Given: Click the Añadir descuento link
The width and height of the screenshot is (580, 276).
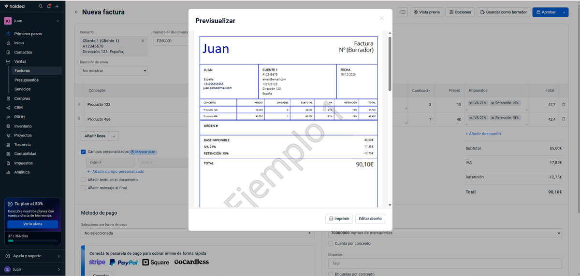Looking at the screenshot, I should coord(483,134).
